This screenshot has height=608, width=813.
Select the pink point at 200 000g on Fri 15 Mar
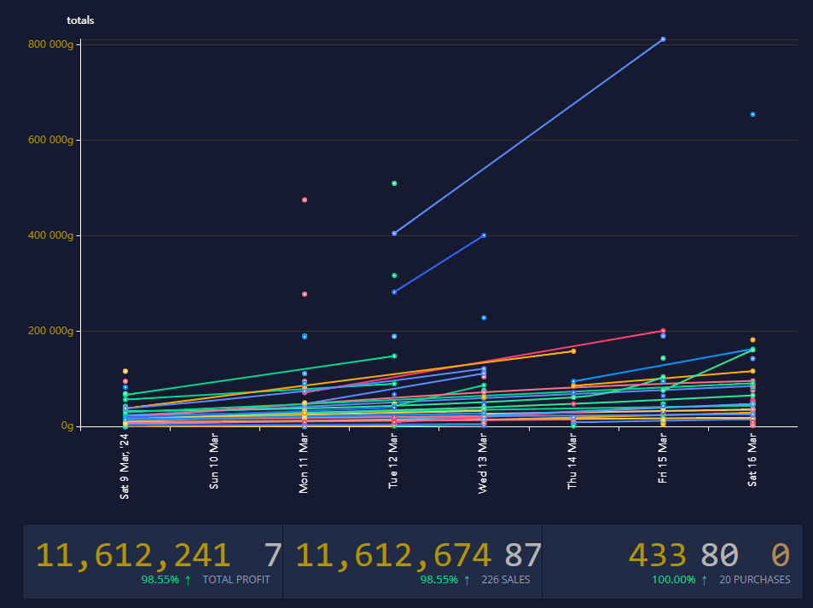click(663, 331)
